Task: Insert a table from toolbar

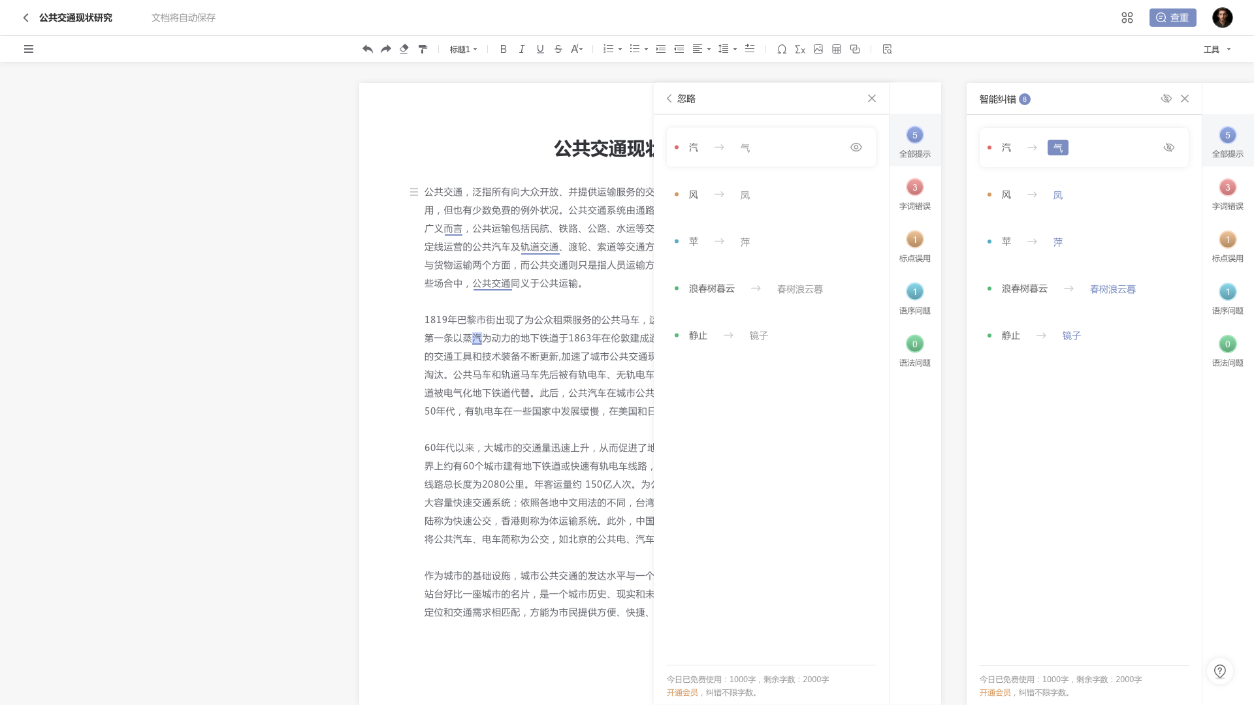Action: point(837,49)
